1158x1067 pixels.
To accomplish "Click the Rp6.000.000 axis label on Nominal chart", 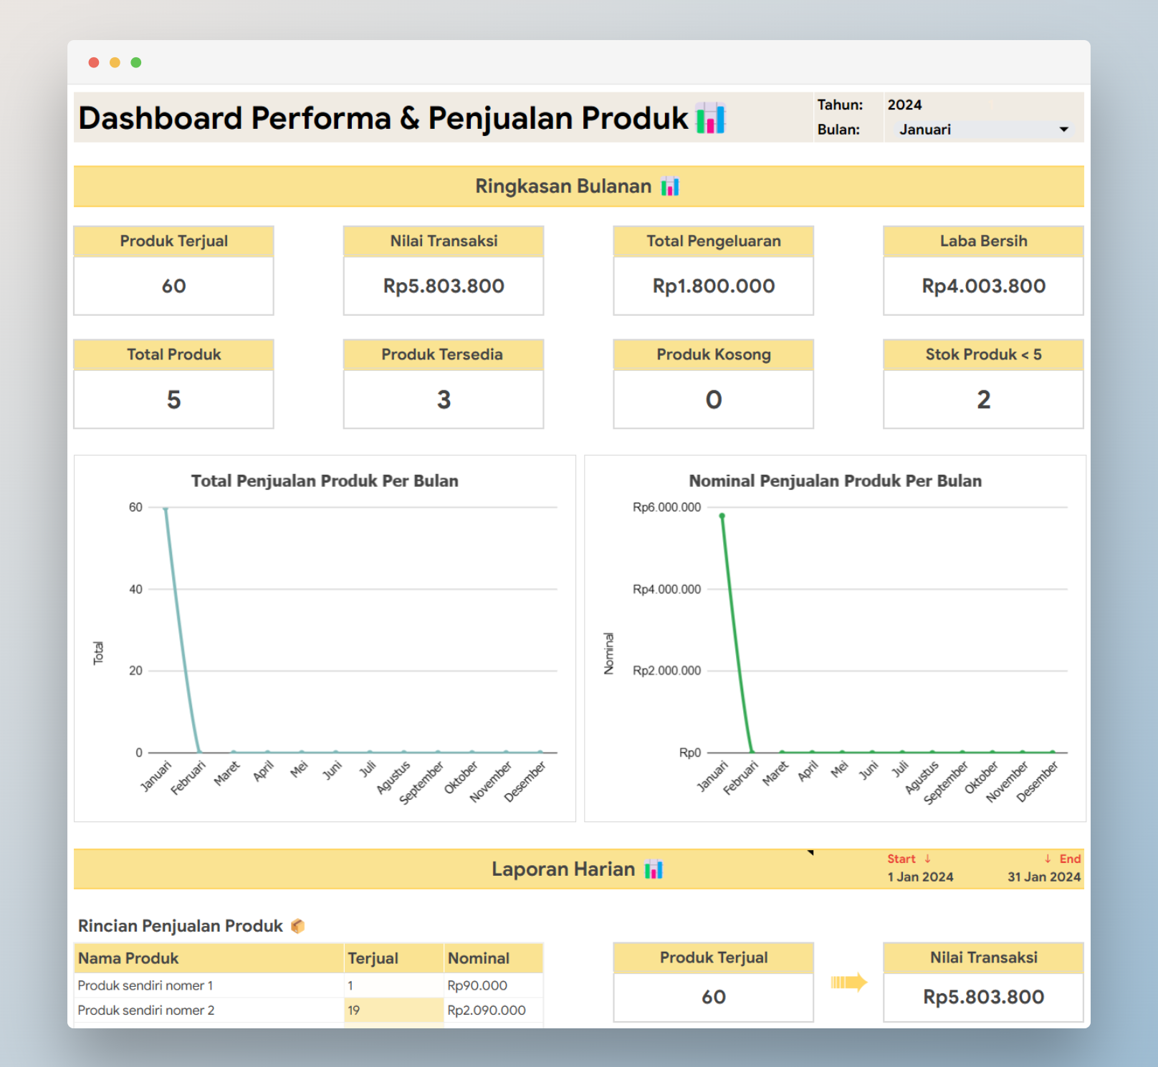I will [666, 507].
